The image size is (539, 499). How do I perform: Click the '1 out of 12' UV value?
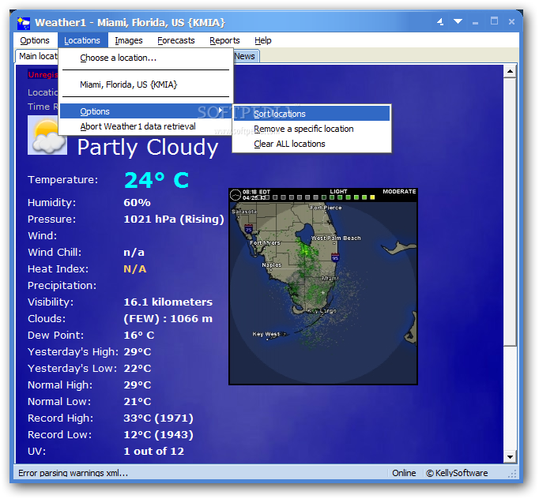(153, 452)
